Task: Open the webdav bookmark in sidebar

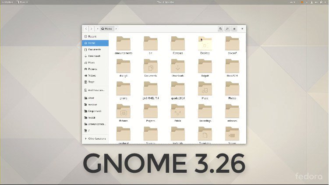Action: tap(95, 105)
